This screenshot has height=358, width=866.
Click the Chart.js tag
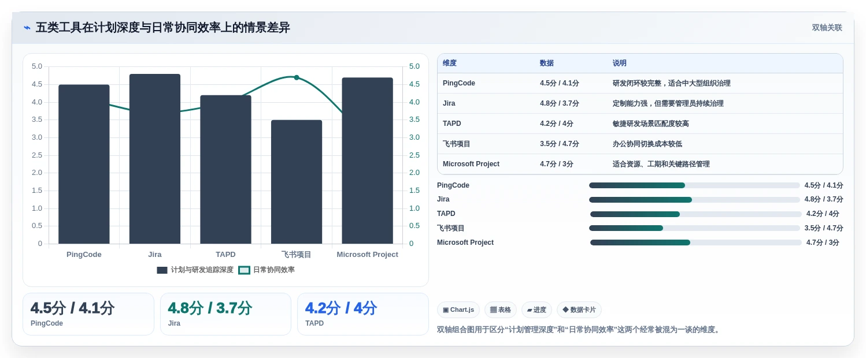[x=458, y=310]
